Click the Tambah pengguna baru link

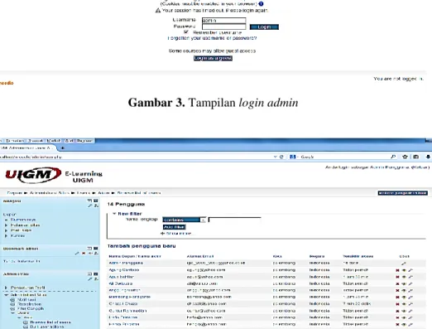pos(142,246)
